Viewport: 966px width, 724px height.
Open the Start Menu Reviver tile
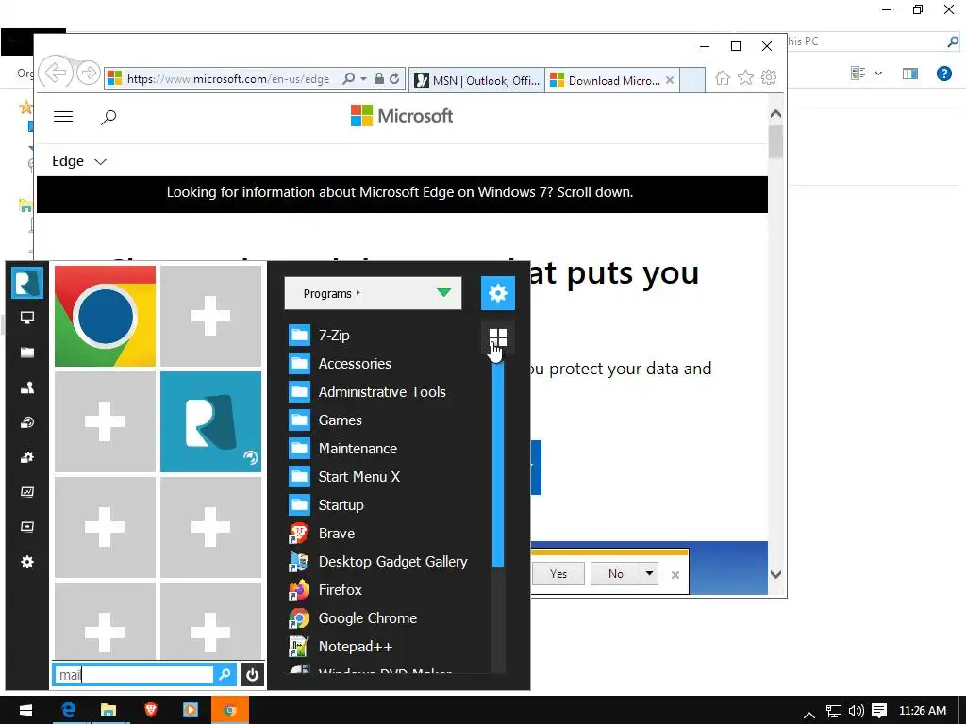(x=210, y=421)
